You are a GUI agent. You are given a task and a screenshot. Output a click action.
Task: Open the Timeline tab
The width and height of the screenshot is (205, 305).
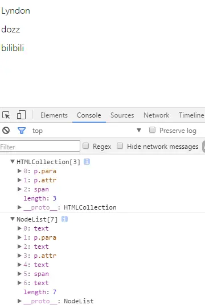[191, 115]
